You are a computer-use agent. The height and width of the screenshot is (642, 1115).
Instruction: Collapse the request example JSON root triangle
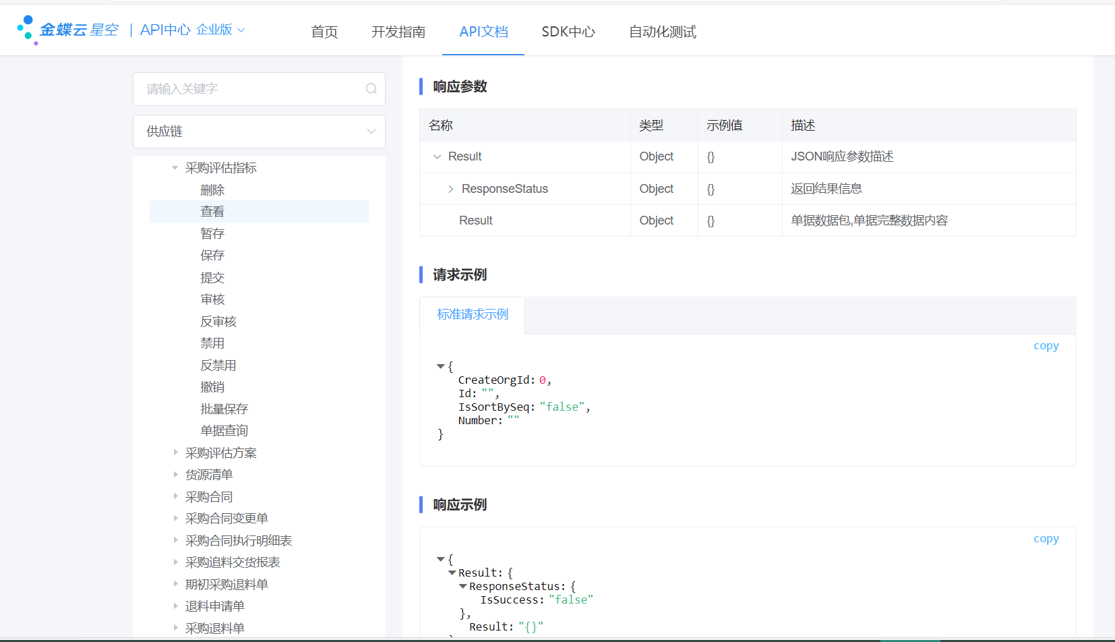click(440, 366)
